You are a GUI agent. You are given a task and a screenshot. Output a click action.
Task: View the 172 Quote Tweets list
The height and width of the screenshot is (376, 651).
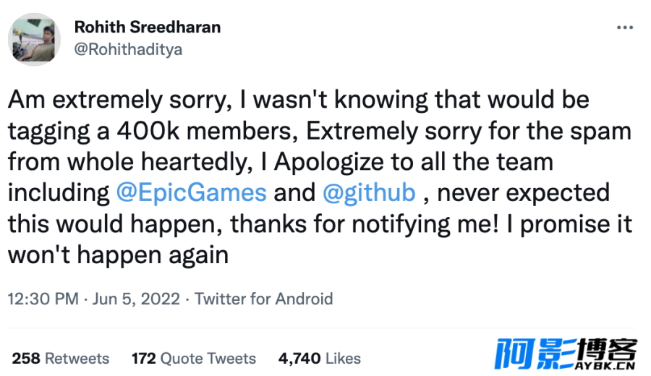tap(194, 358)
